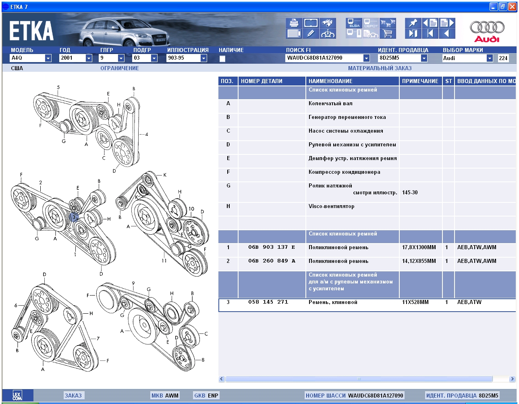The image size is (519, 404).
Task: Jump to first with the bar-arrow icon
Action: [x=430, y=33]
